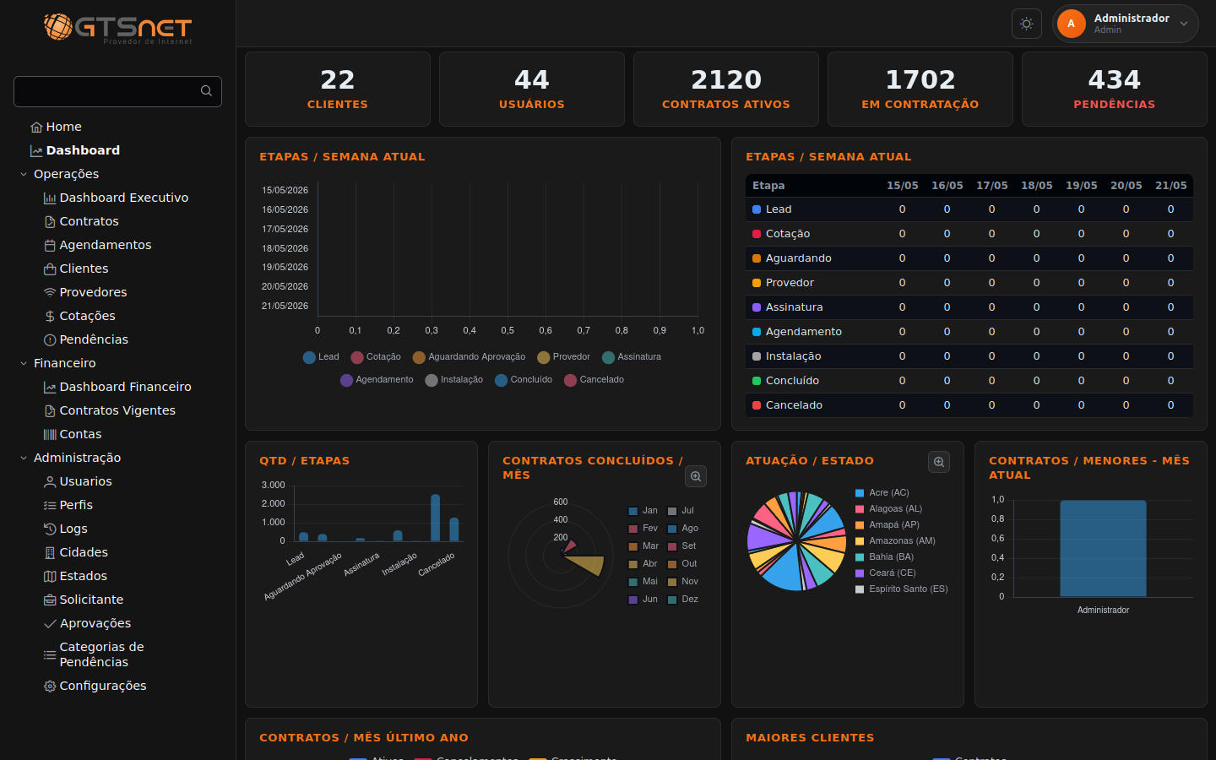Click the Espírito Santo (ES) legend entry
Viewport: 1216px width, 760px height.
click(901, 589)
